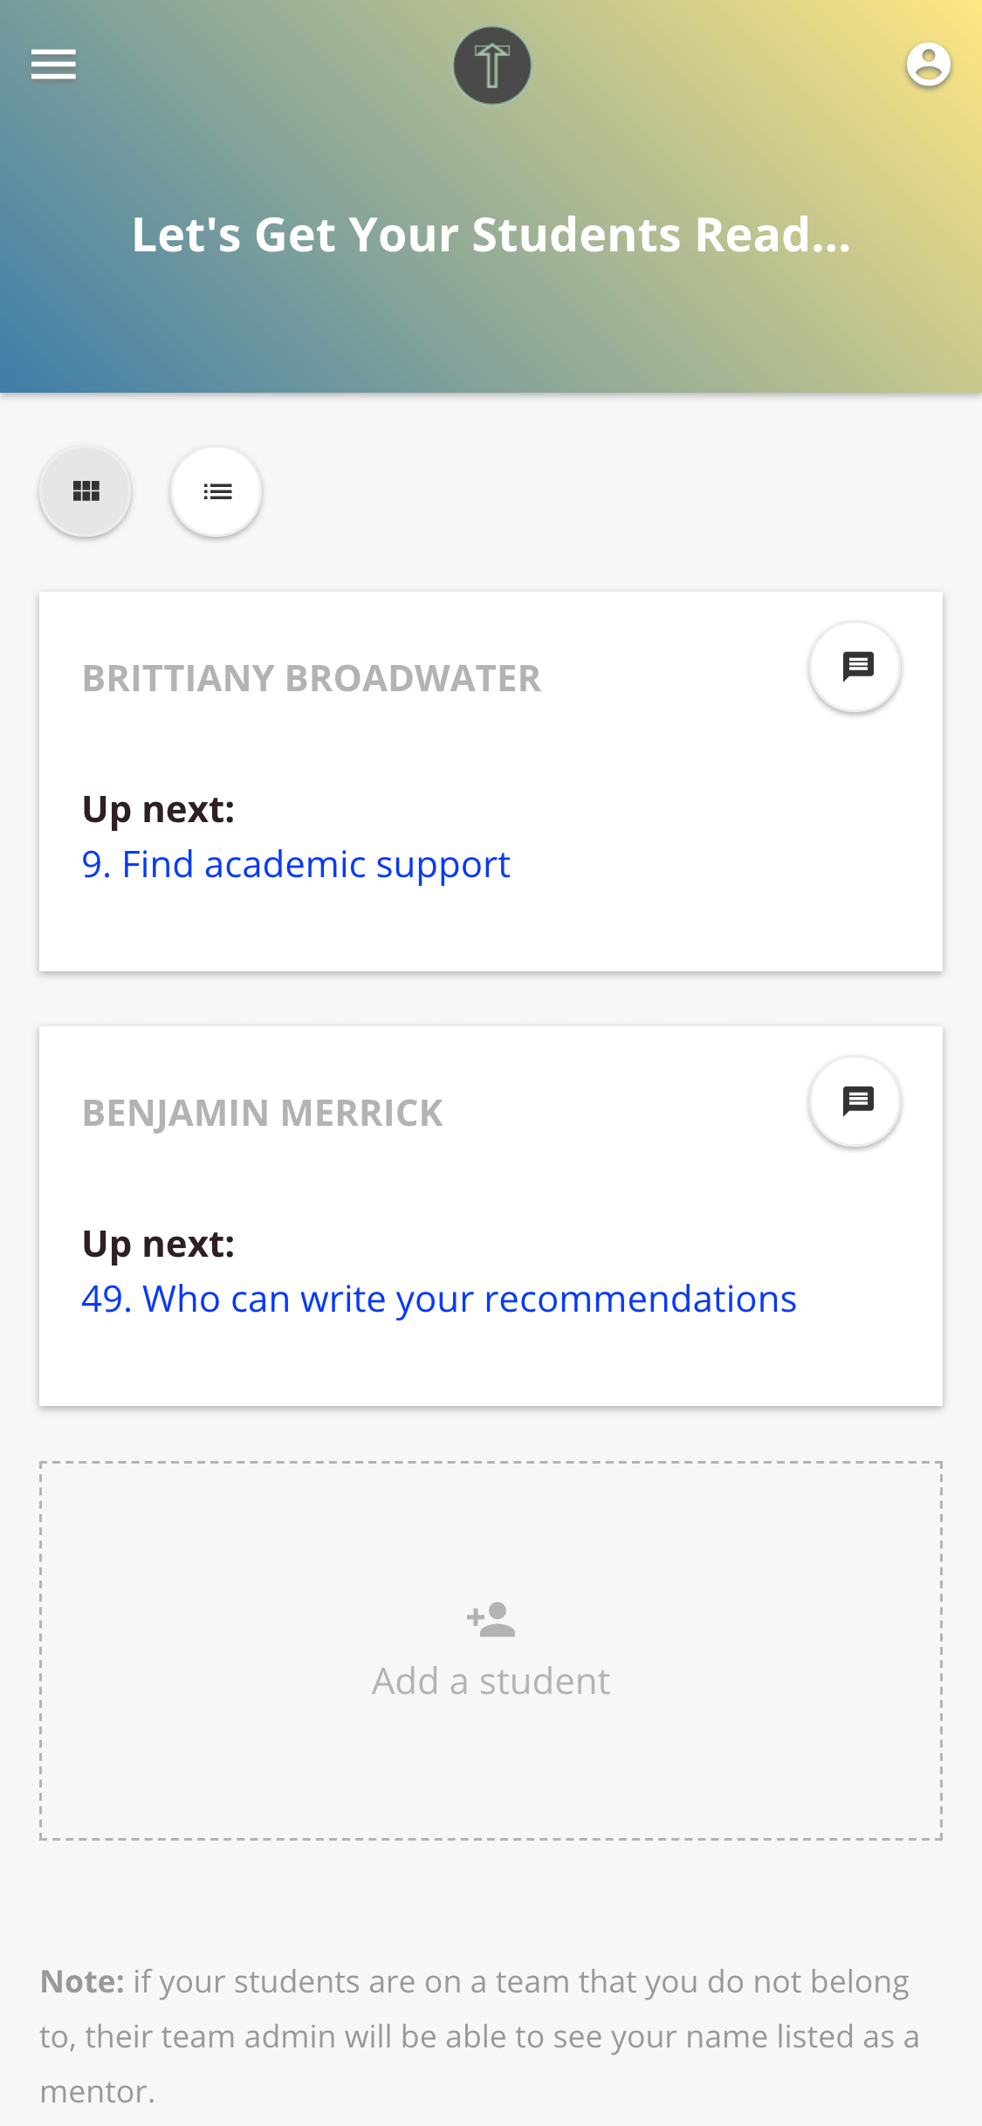Click the "Add a student" text
Image resolution: width=982 pixels, height=2126 pixels.
(491, 1682)
